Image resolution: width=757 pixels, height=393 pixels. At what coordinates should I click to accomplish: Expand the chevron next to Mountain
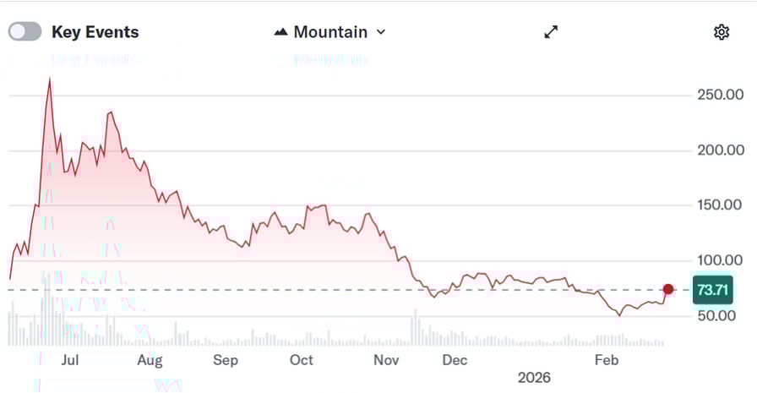381,32
